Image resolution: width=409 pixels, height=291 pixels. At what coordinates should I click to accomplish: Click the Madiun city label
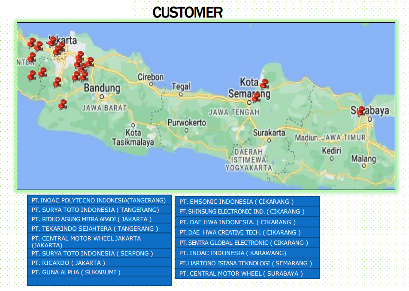coord(306,137)
